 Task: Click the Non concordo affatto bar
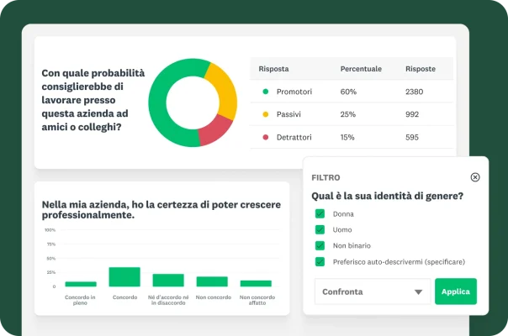coord(256,283)
